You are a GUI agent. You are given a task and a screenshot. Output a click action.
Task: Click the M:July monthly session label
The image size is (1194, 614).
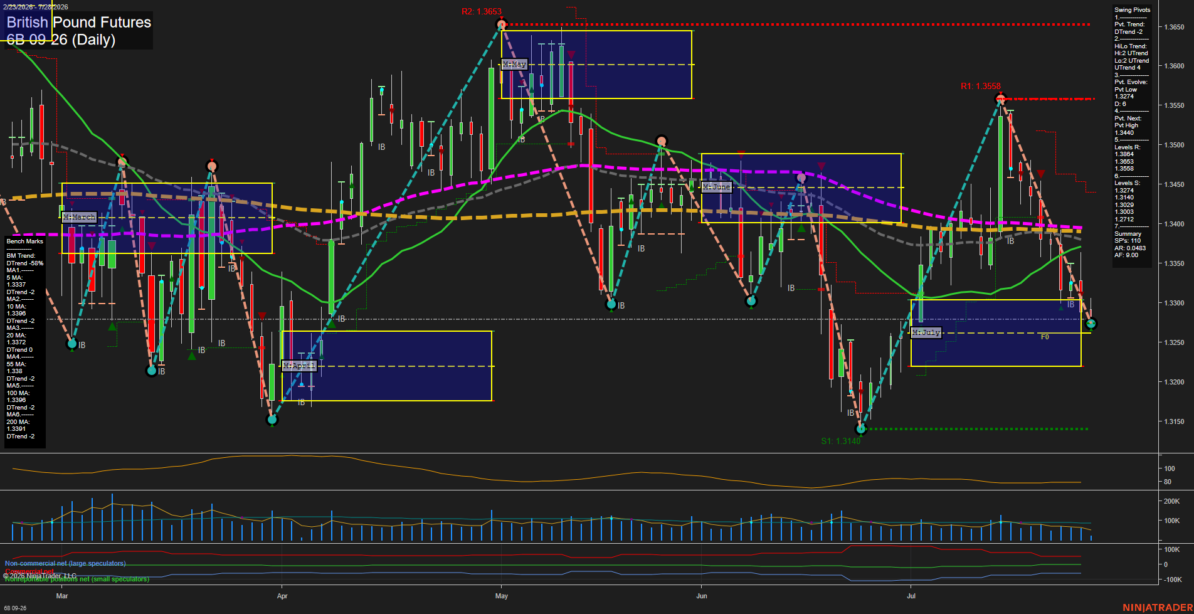(926, 332)
